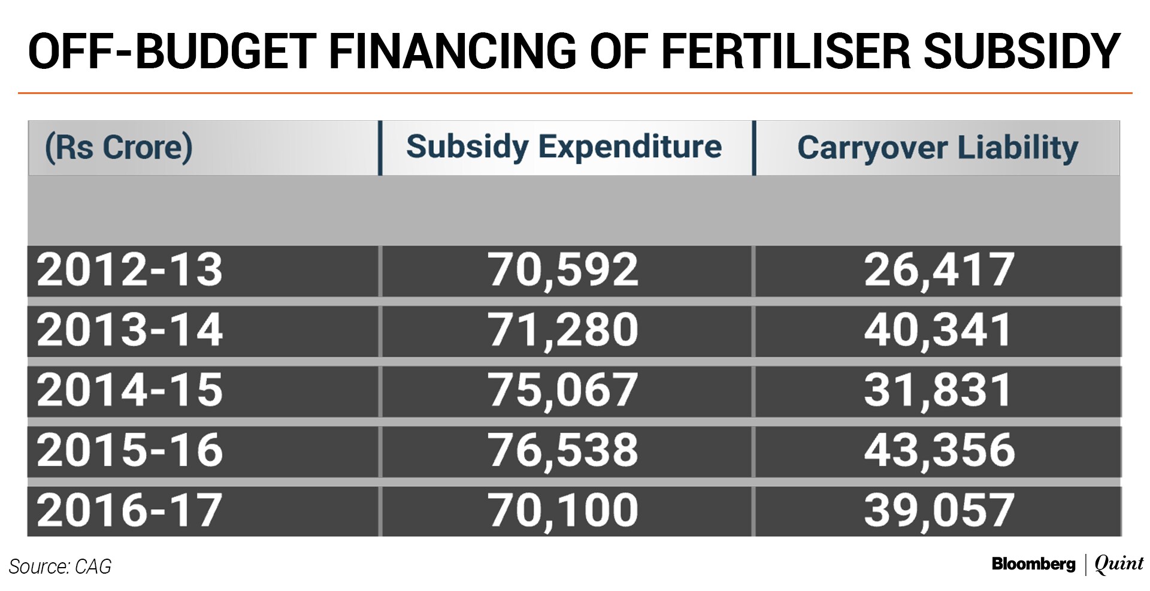
Task: Choose the 2016-17 year row label
Action: click(x=129, y=511)
